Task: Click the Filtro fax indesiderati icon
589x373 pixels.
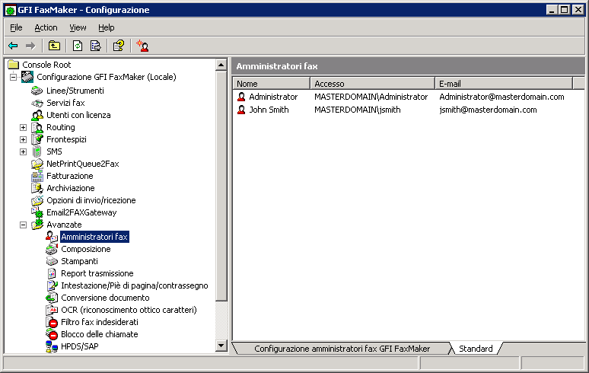Action: tap(52, 322)
